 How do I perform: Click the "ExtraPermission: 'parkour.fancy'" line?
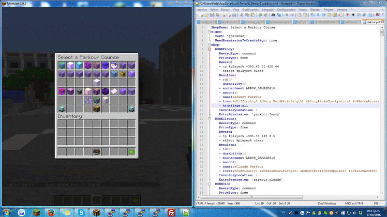[250, 114]
